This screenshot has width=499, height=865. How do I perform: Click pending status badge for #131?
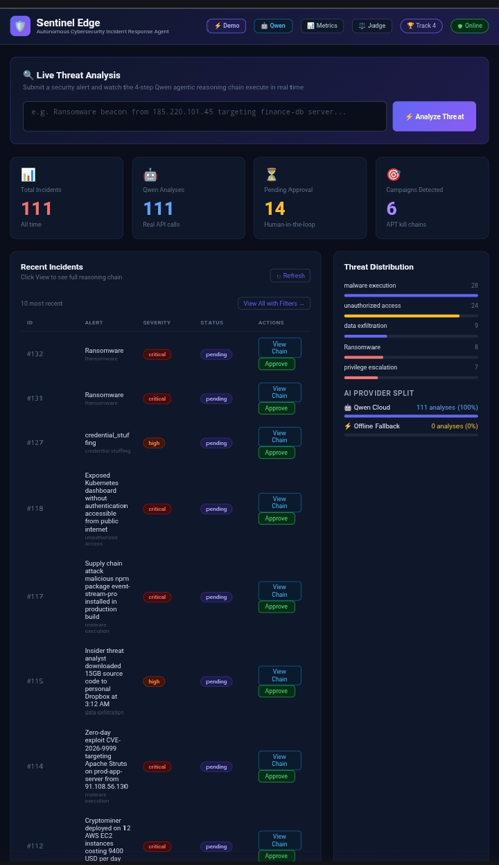[216, 399]
